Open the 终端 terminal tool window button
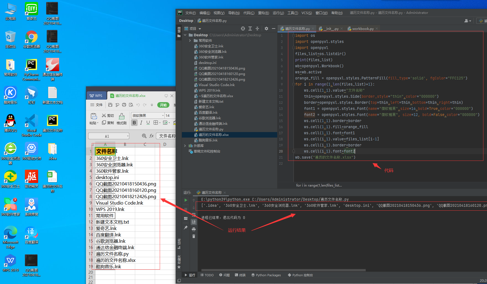Screen dimensions: 487x284 [240, 275]
